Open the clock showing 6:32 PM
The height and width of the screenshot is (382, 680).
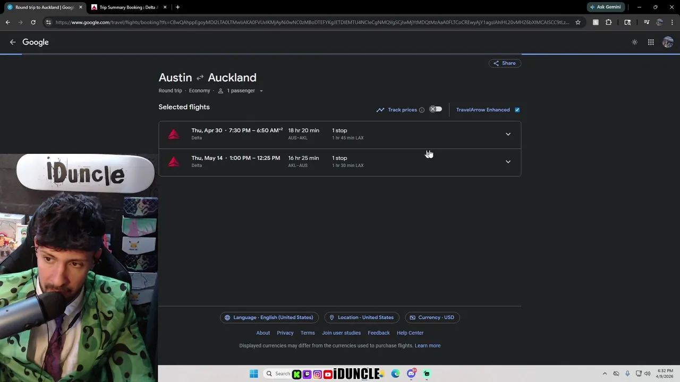point(665,374)
